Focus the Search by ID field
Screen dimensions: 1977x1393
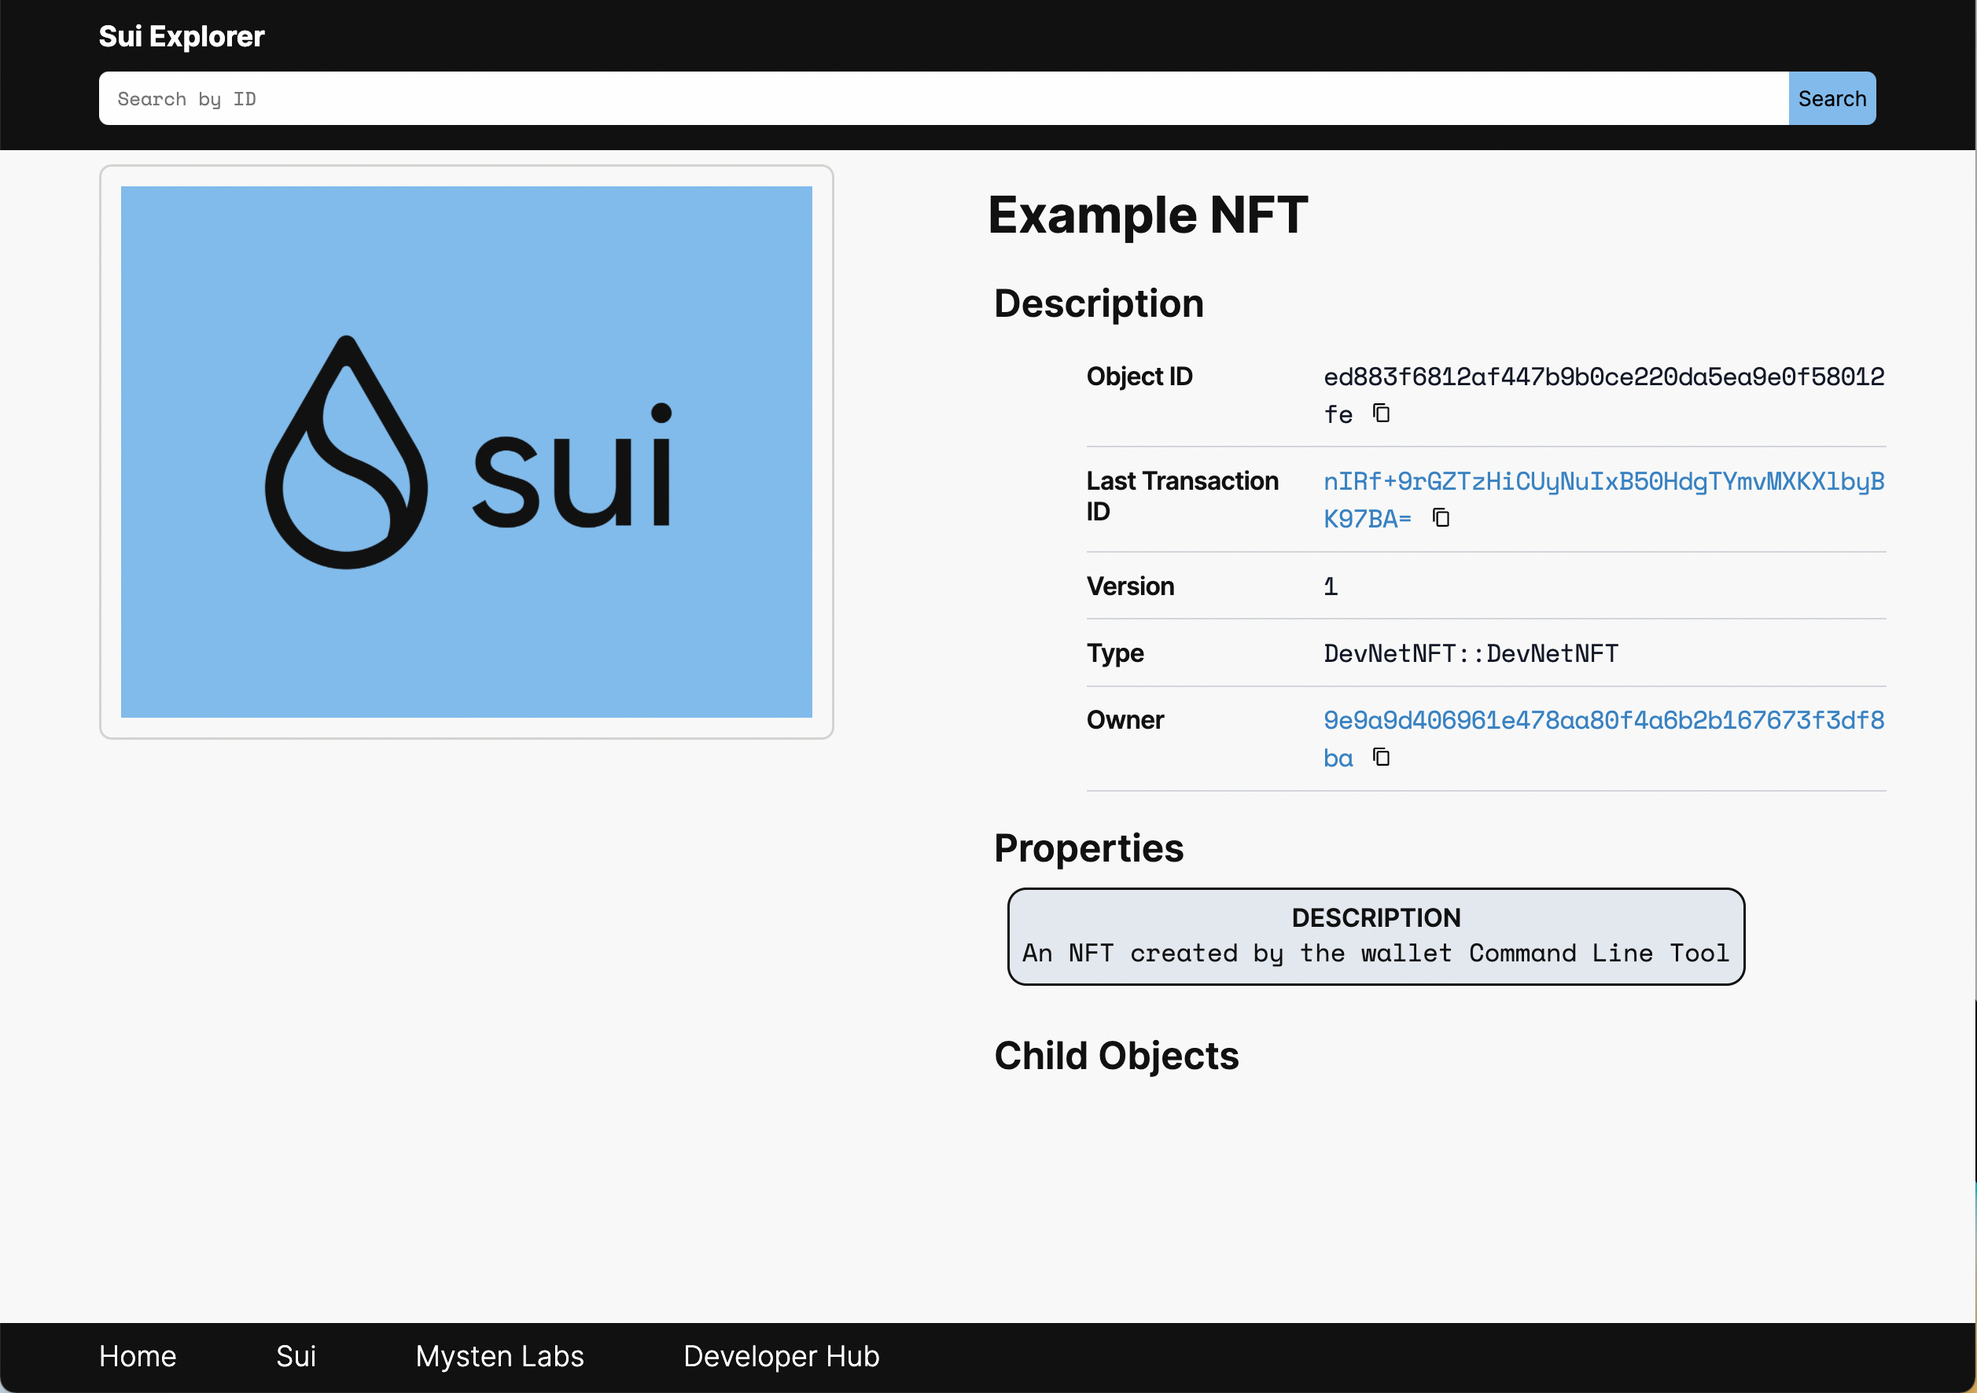(x=944, y=98)
